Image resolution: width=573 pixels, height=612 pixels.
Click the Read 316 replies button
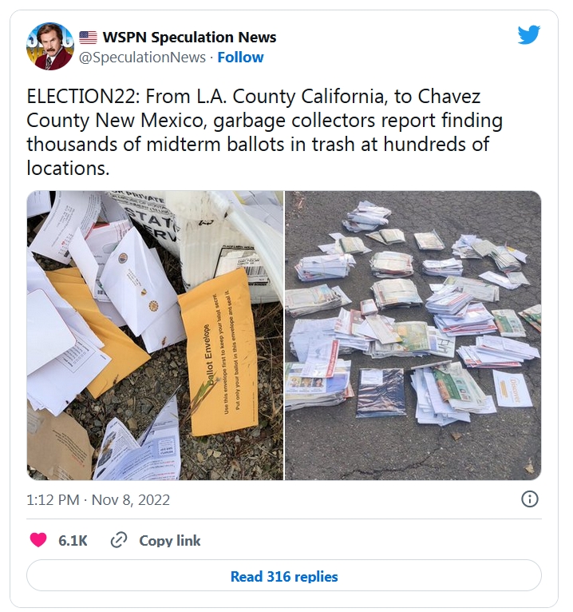coord(284,576)
